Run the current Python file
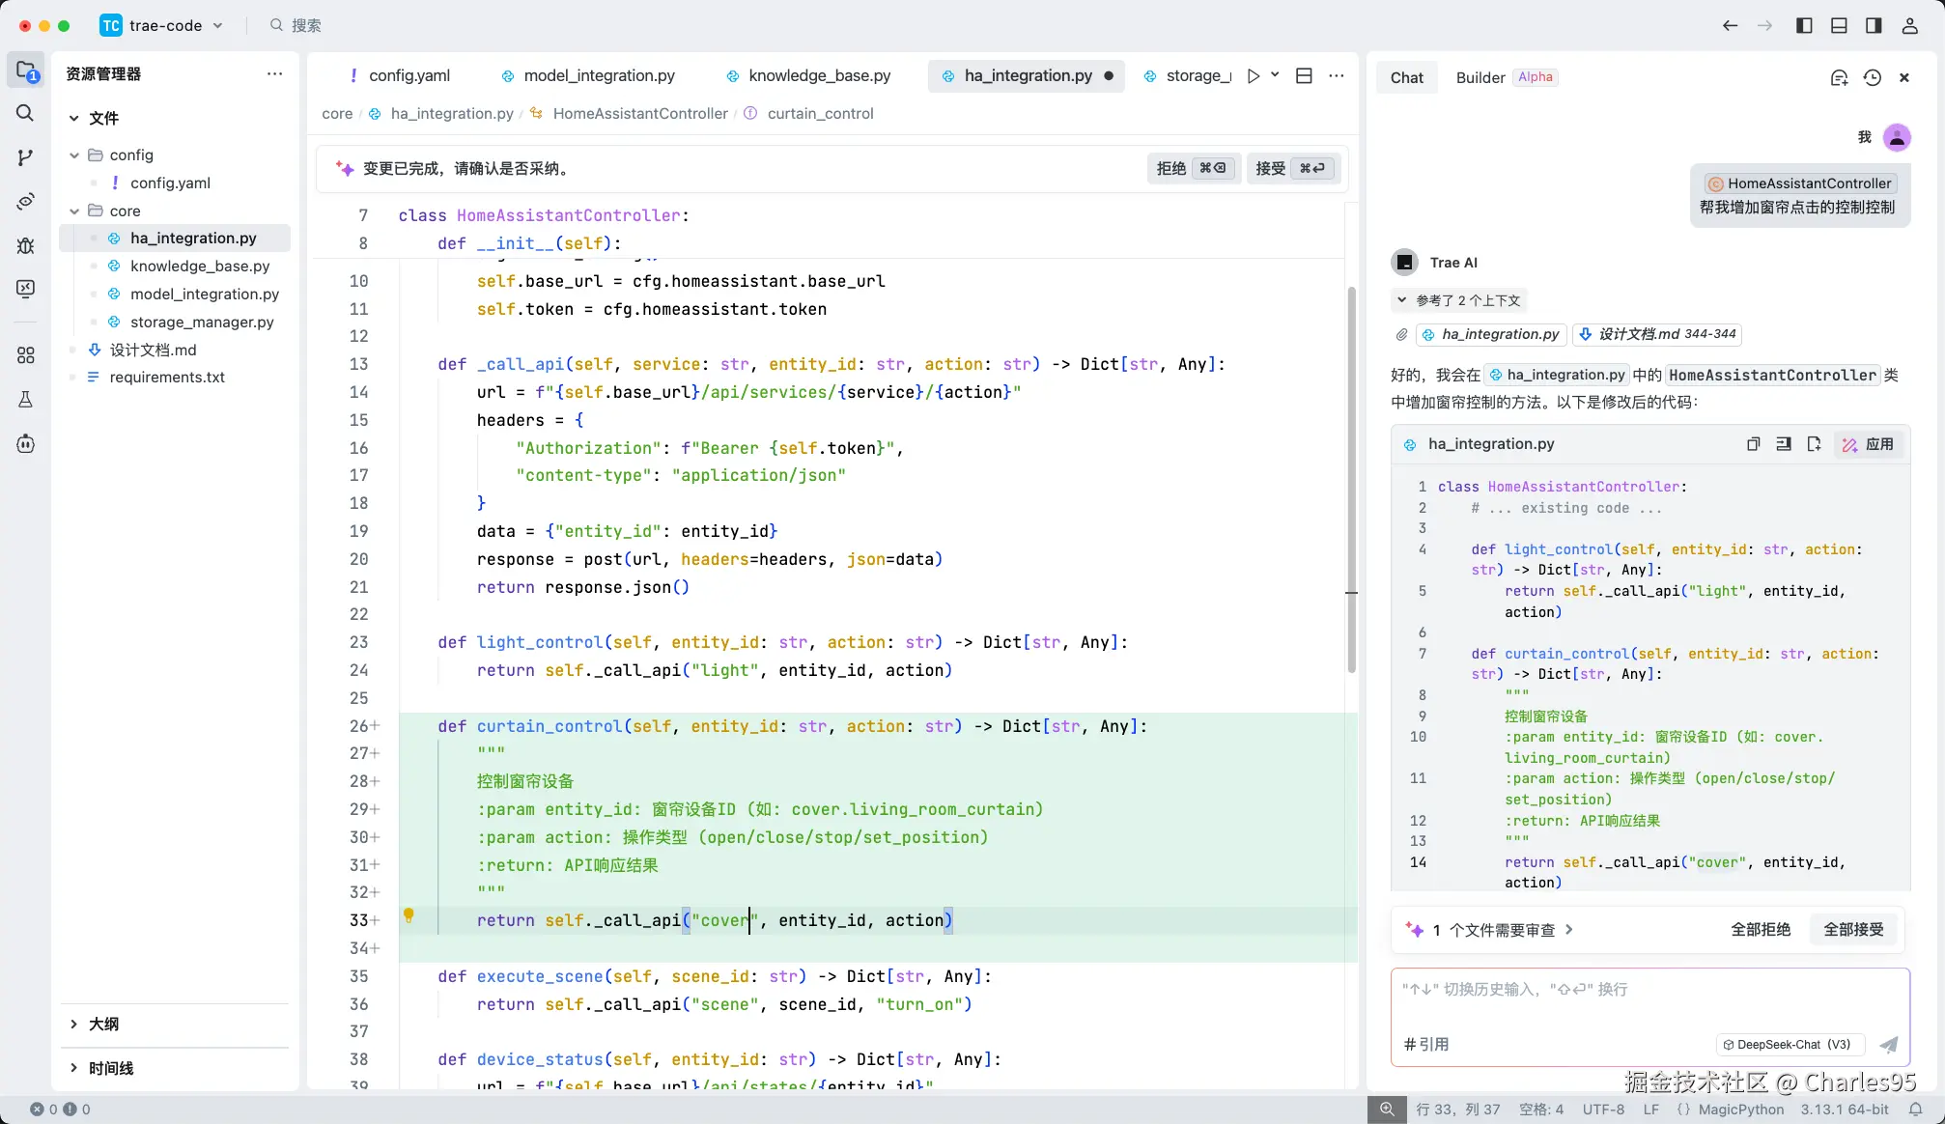The image size is (1945, 1124). click(x=1253, y=74)
